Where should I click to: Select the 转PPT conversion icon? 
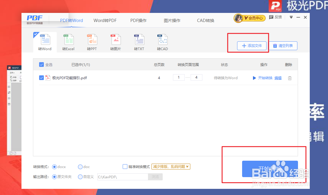pos(92,40)
